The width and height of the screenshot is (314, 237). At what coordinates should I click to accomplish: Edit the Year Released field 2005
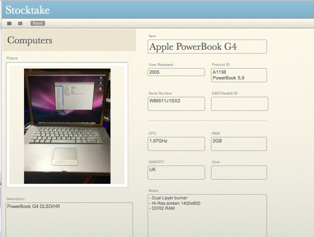tap(176, 72)
